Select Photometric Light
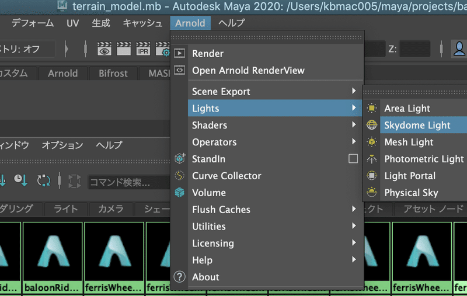Image resolution: width=467 pixels, height=296 pixels. tap(424, 159)
